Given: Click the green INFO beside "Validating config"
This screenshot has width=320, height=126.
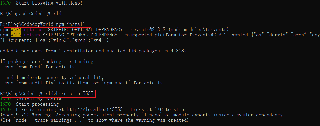Looking at the screenshot, I should 5,99.
